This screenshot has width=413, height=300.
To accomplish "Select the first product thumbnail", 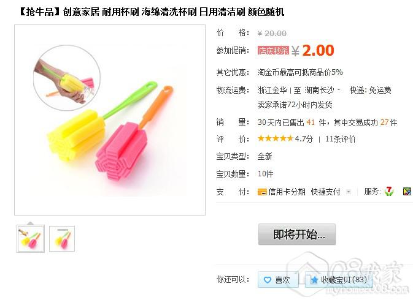I will (31, 239).
